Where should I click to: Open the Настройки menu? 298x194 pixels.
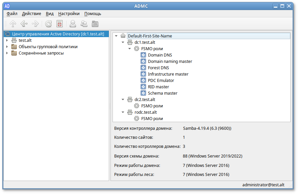coord(69,14)
